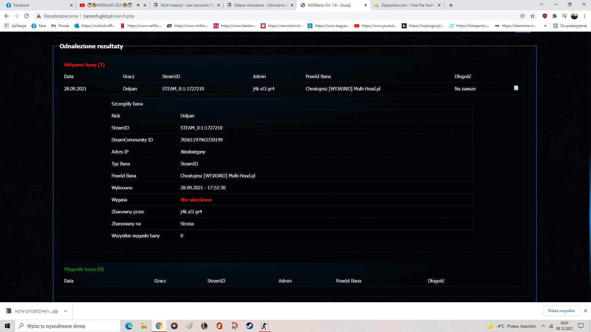Open the Netflix bookmark link
This screenshot has height=332, width=591.
[141, 26]
